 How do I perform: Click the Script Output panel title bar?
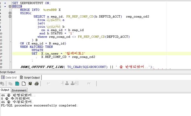pos(95,72)
